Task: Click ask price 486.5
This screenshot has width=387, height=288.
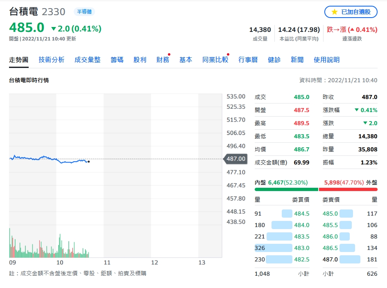Action: (x=330, y=248)
